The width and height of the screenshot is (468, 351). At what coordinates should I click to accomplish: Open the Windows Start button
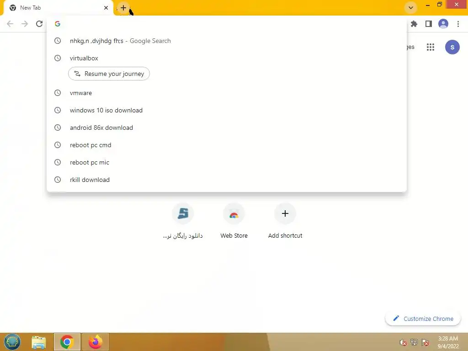pos(12,342)
